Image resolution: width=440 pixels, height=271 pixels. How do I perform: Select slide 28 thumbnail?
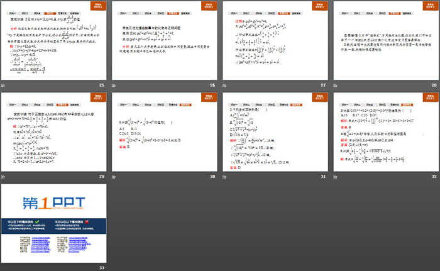[386, 40]
